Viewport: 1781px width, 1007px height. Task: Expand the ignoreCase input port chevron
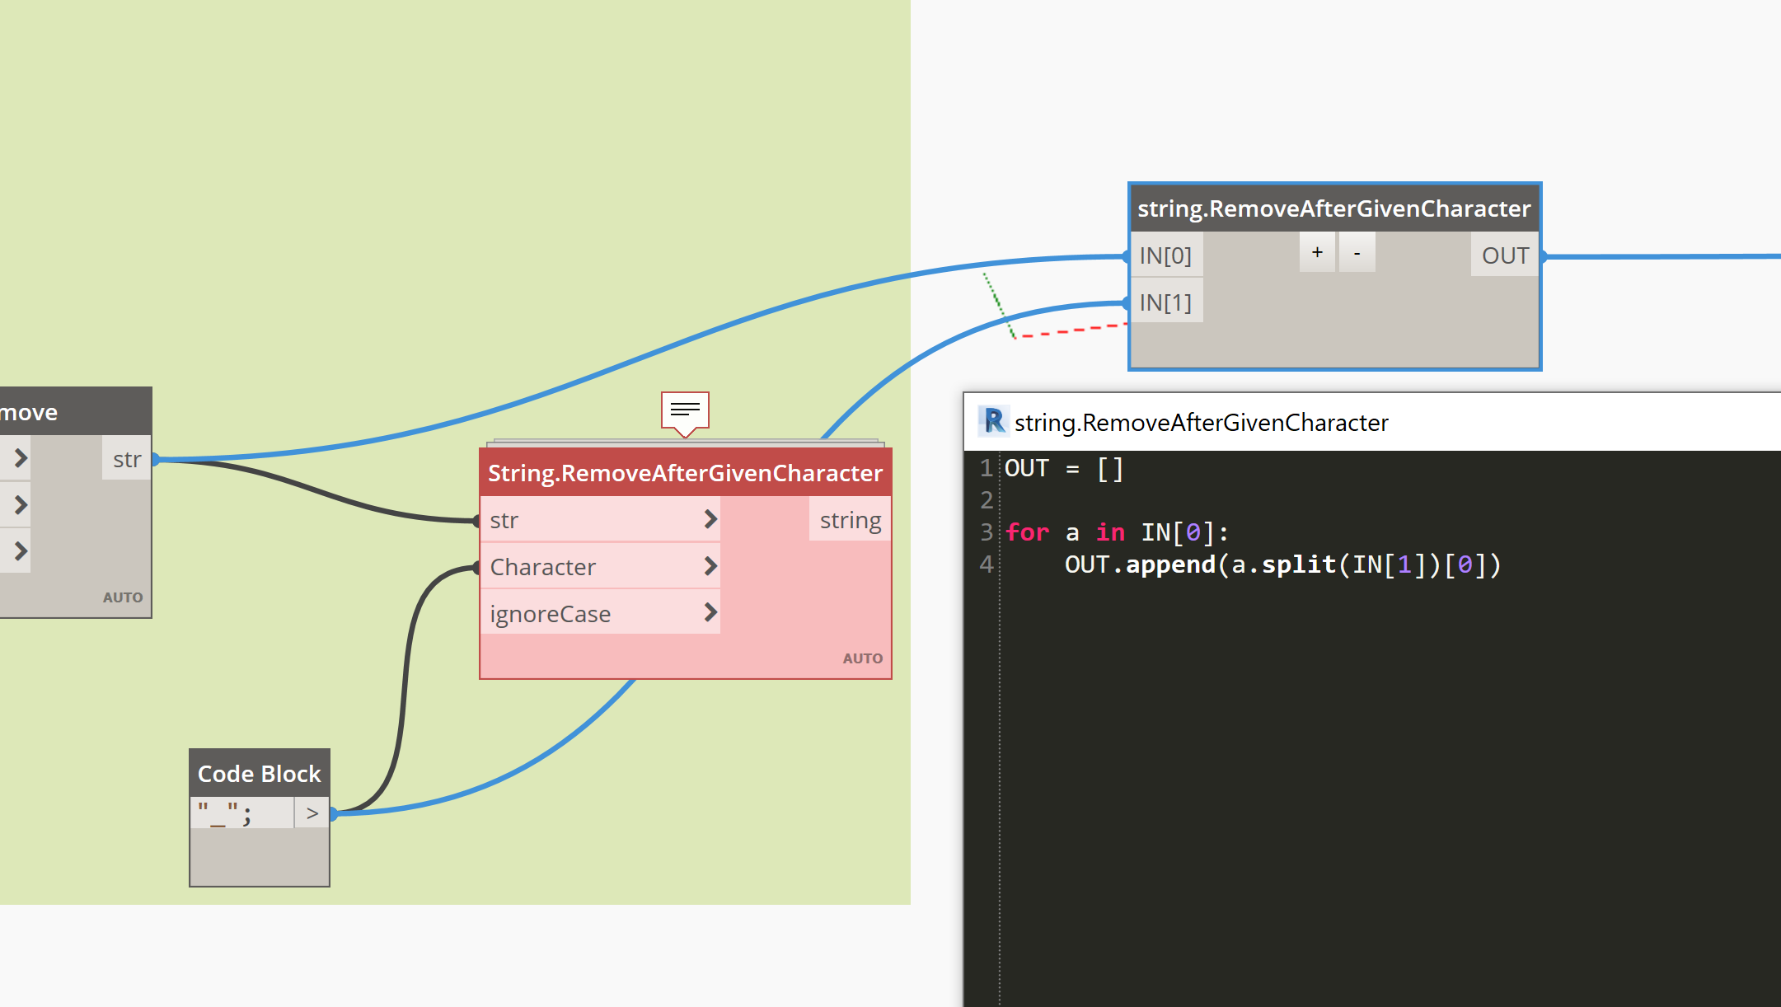710,612
